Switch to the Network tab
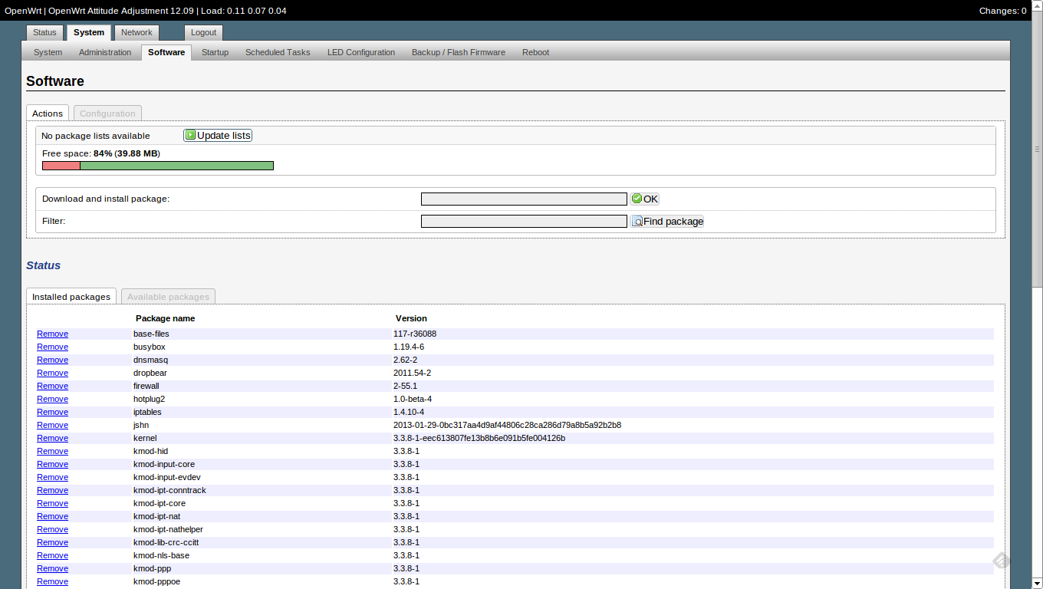The height and width of the screenshot is (589, 1043). coord(137,32)
